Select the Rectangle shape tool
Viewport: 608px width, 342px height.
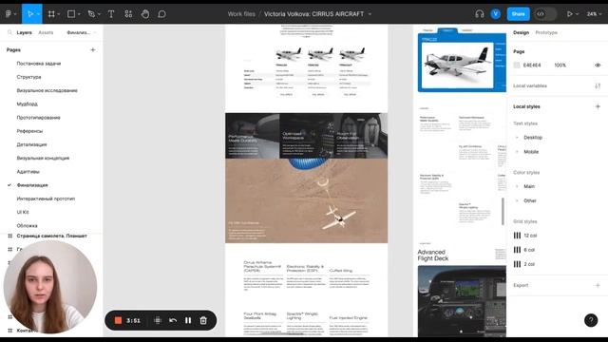[x=72, y=14]
